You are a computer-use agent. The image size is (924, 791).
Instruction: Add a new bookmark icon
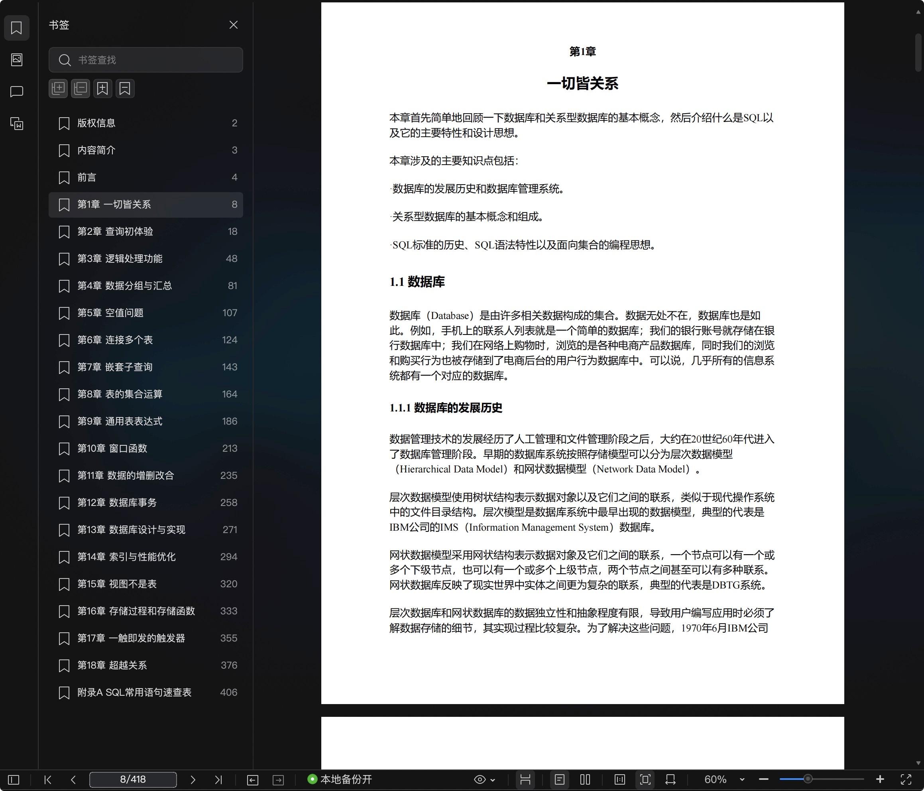[x=102, y=89]
